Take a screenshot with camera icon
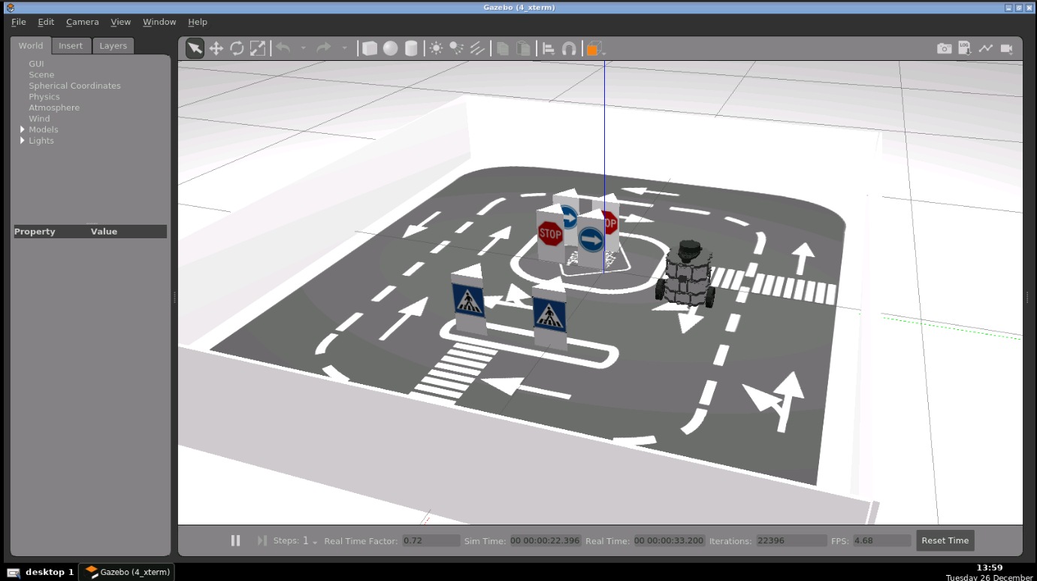 [x=944, y=49]
